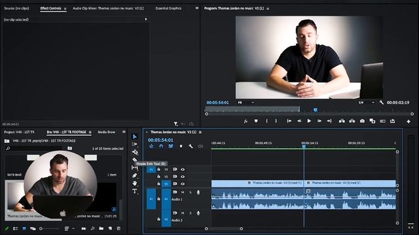
Task: Select the Type tool
Action: tap(134, 191)
